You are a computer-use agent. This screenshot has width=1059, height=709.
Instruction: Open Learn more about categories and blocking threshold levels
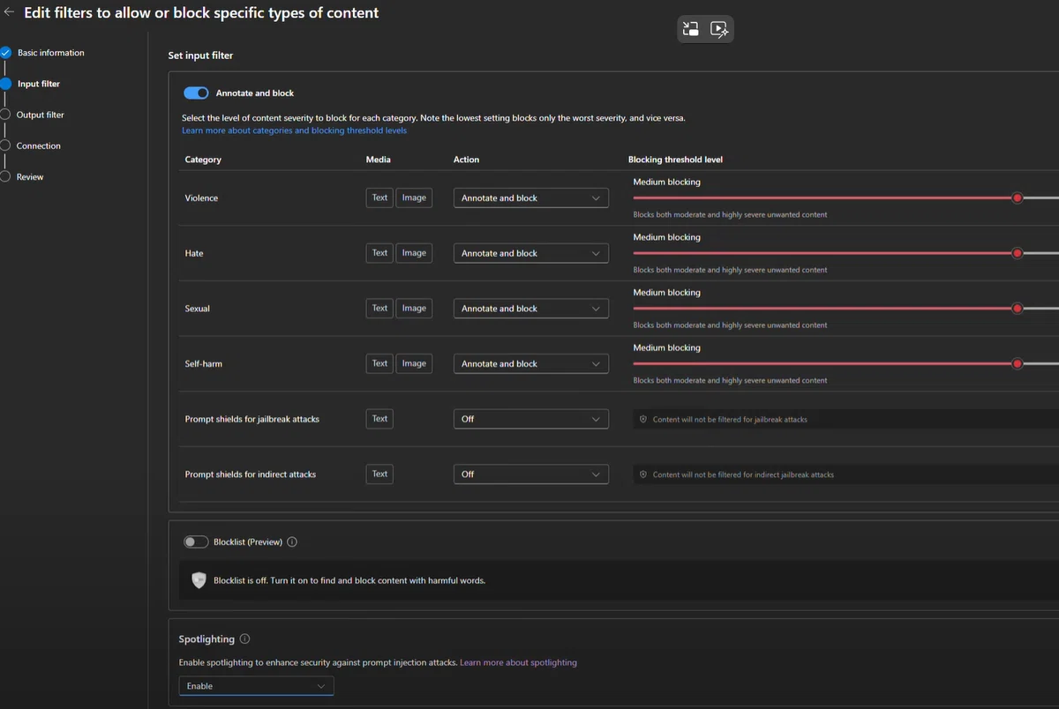295,131
